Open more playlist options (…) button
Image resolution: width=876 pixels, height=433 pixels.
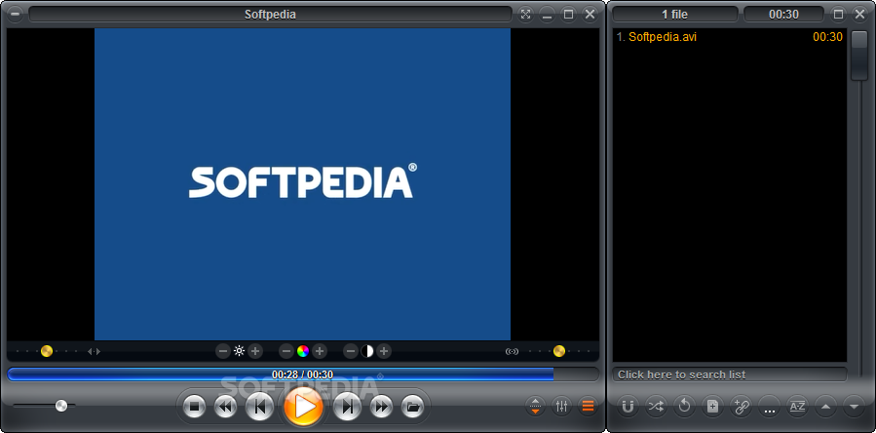point(769,407)
